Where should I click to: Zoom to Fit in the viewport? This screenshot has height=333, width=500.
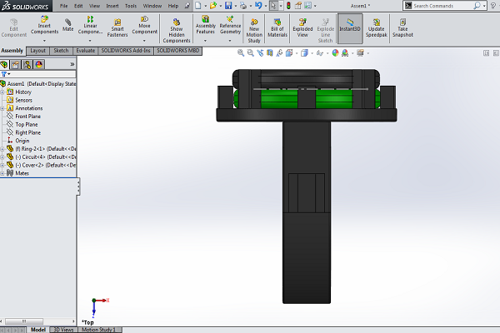point(241,53)
